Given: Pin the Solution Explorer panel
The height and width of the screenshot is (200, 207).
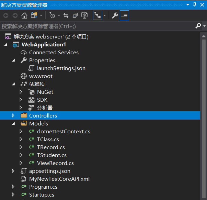Looking at the screenshot, I should point(195,5).
